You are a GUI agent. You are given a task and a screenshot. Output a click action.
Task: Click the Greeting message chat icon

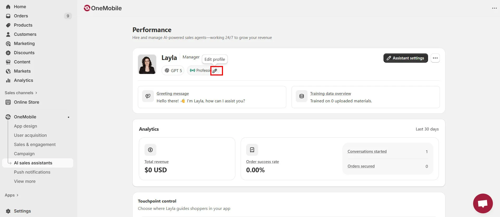pos(148,96)
